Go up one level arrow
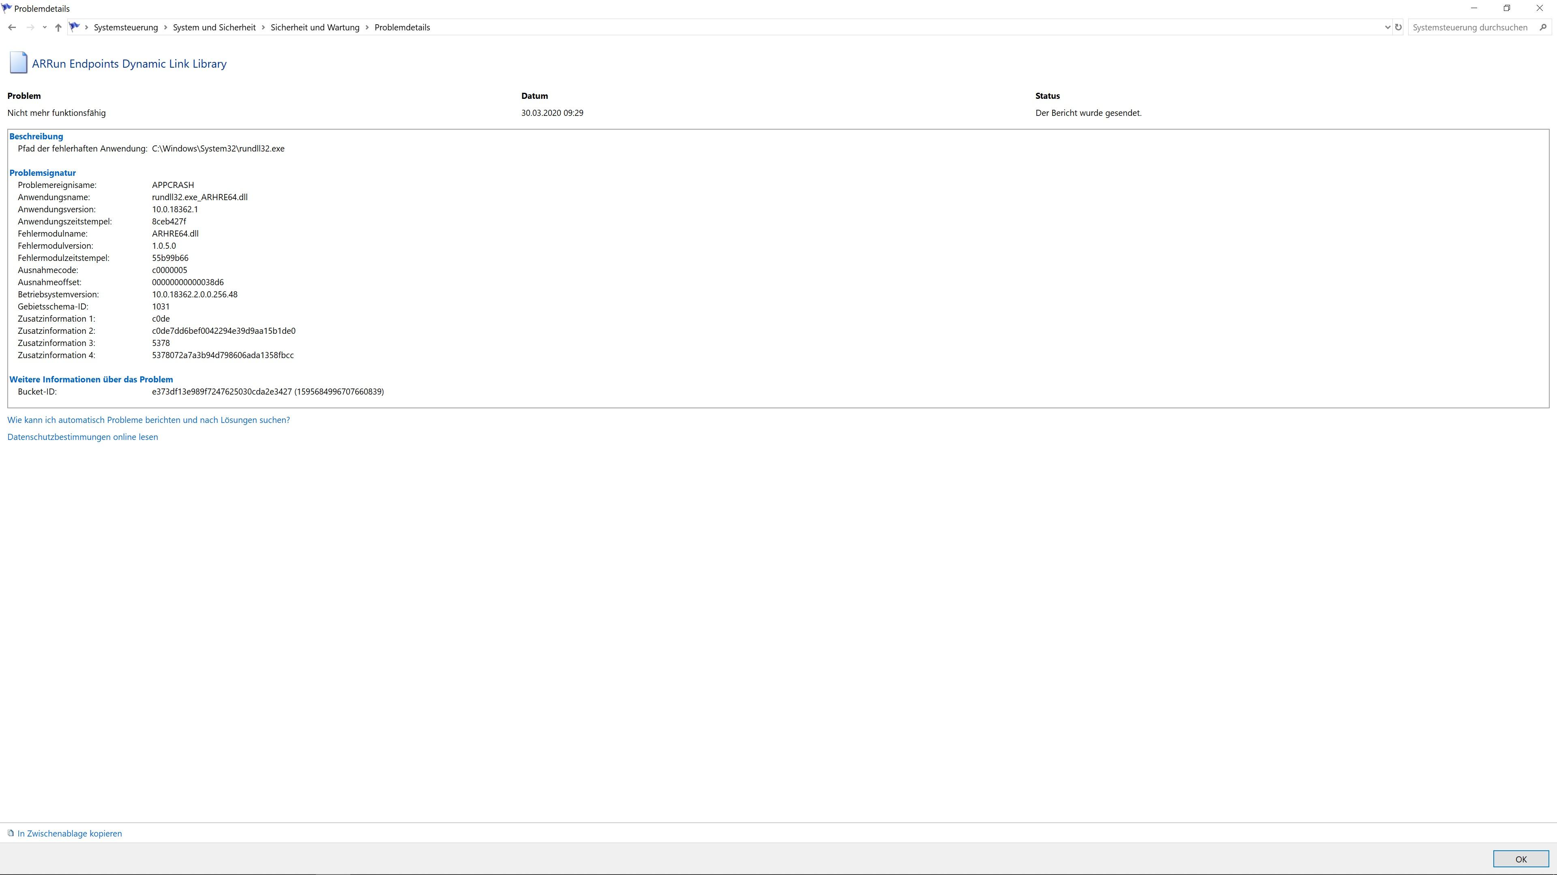 tap(58, 27)
